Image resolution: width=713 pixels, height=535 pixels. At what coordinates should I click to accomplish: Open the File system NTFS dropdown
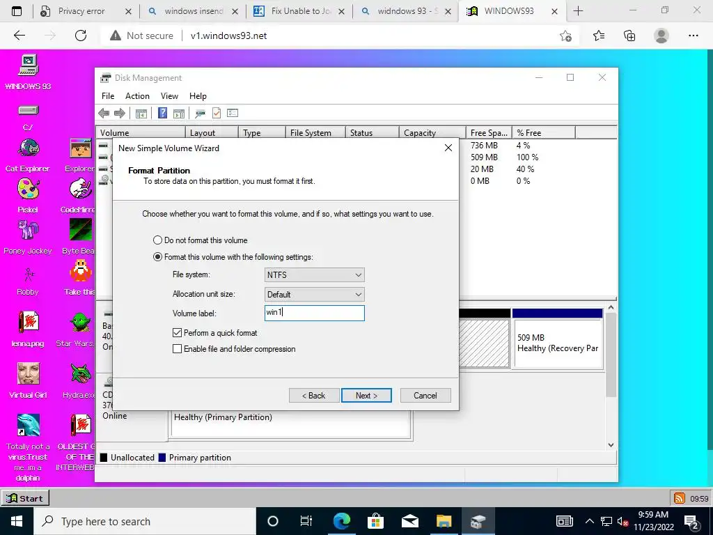pyautogui.click(x=315, y=274)
